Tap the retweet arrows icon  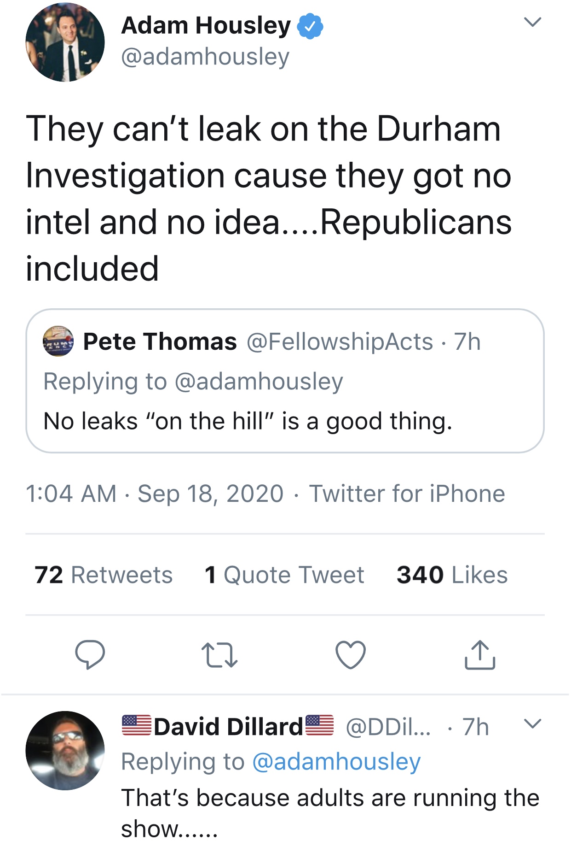pos(219,655)
